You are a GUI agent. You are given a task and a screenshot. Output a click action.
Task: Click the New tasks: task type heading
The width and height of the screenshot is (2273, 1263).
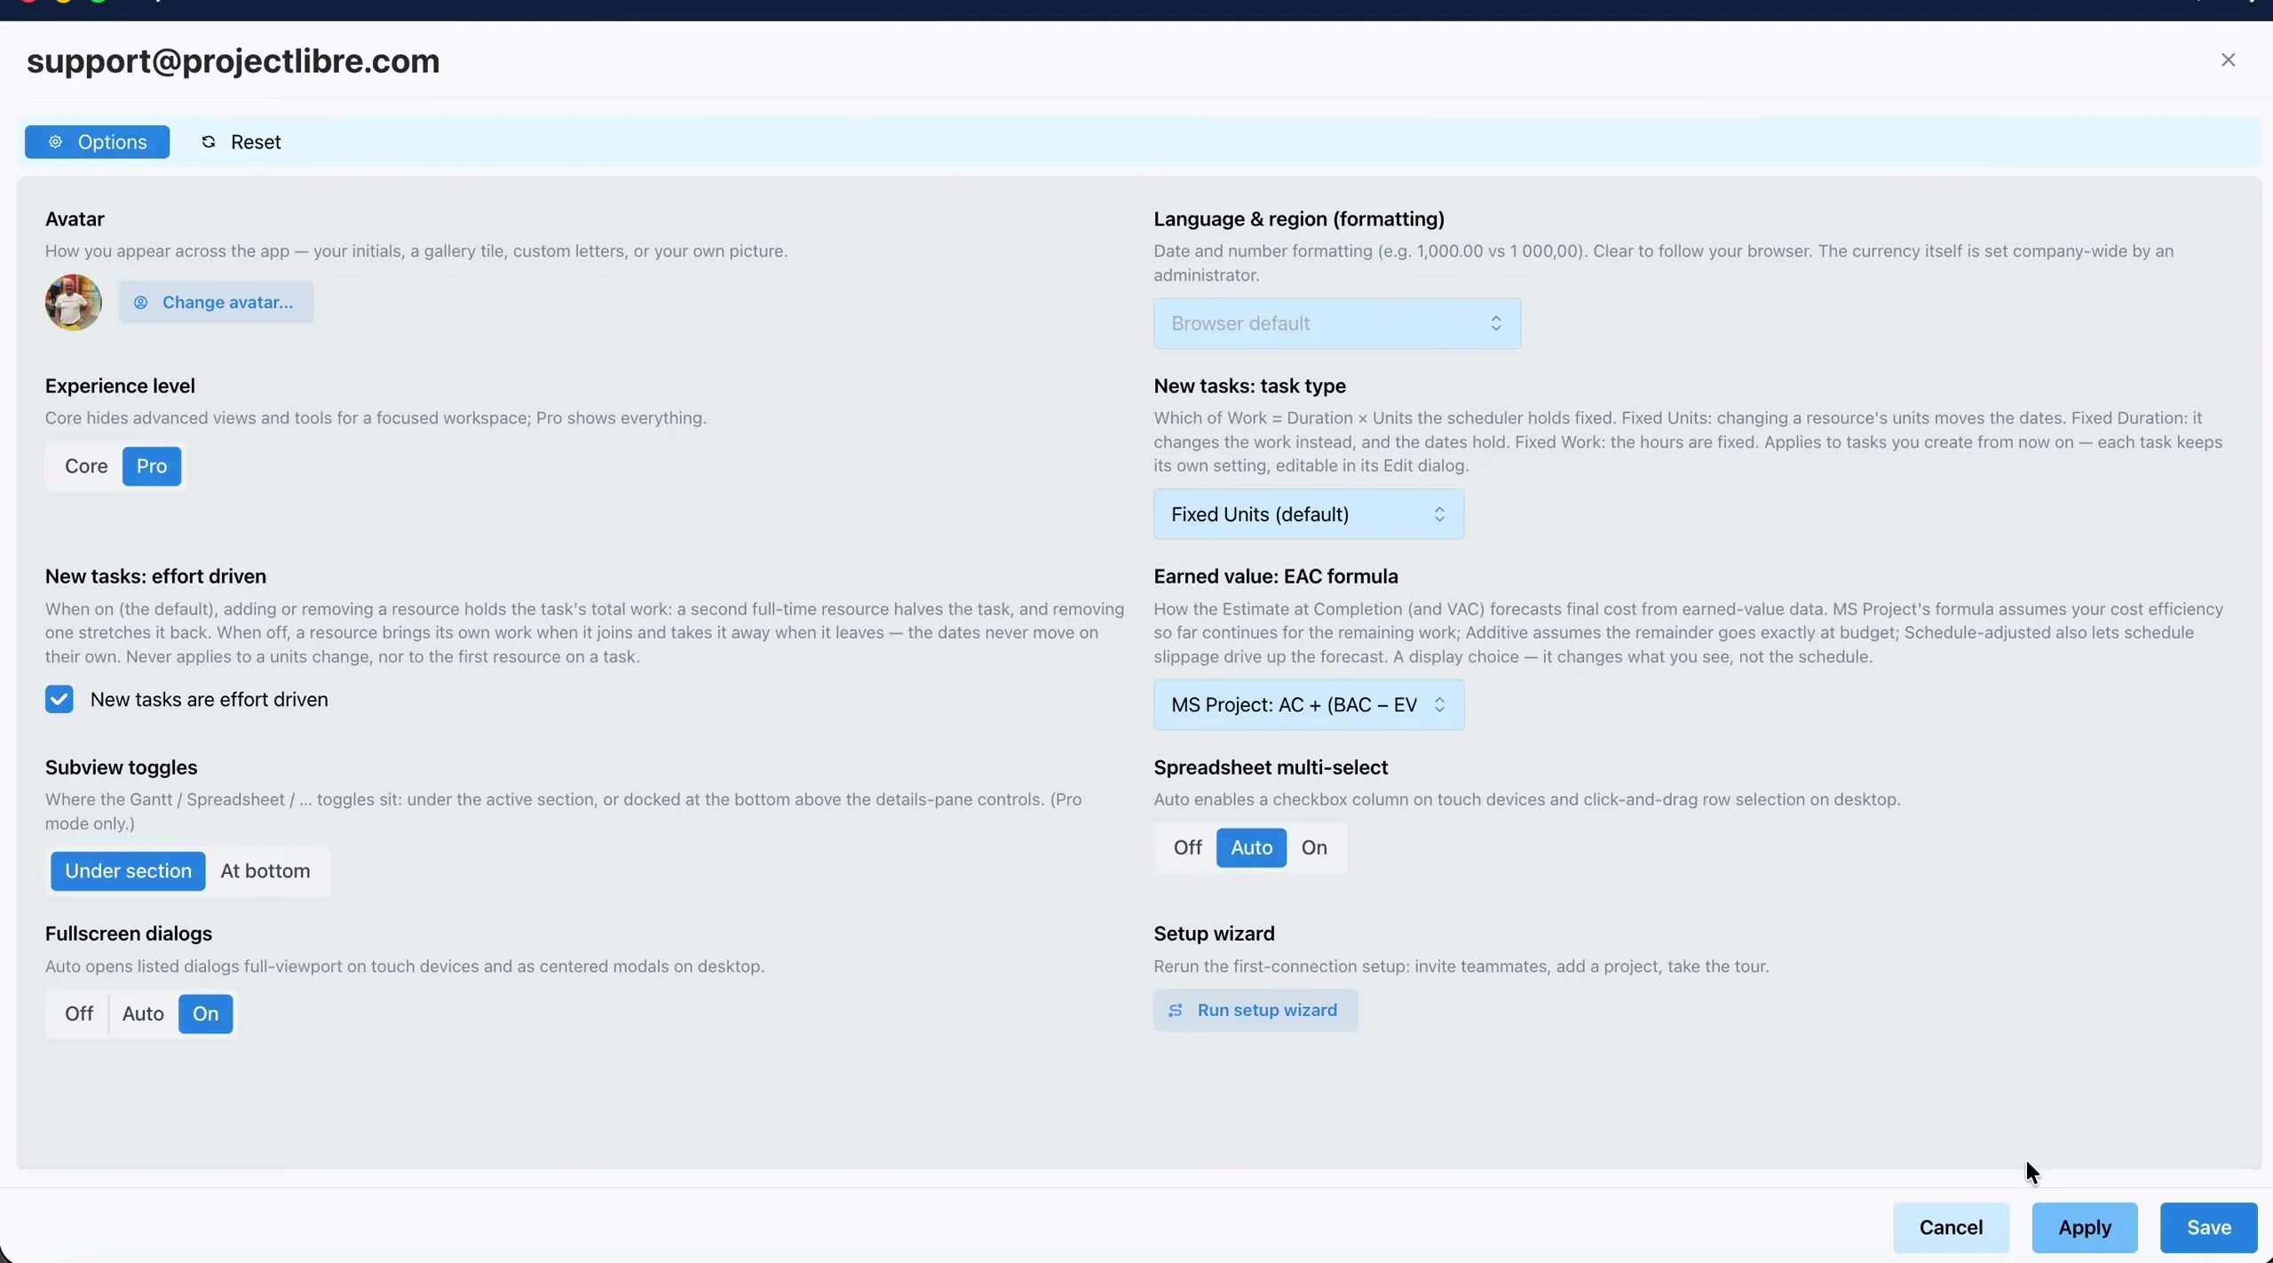click(x=1250, y=386)
